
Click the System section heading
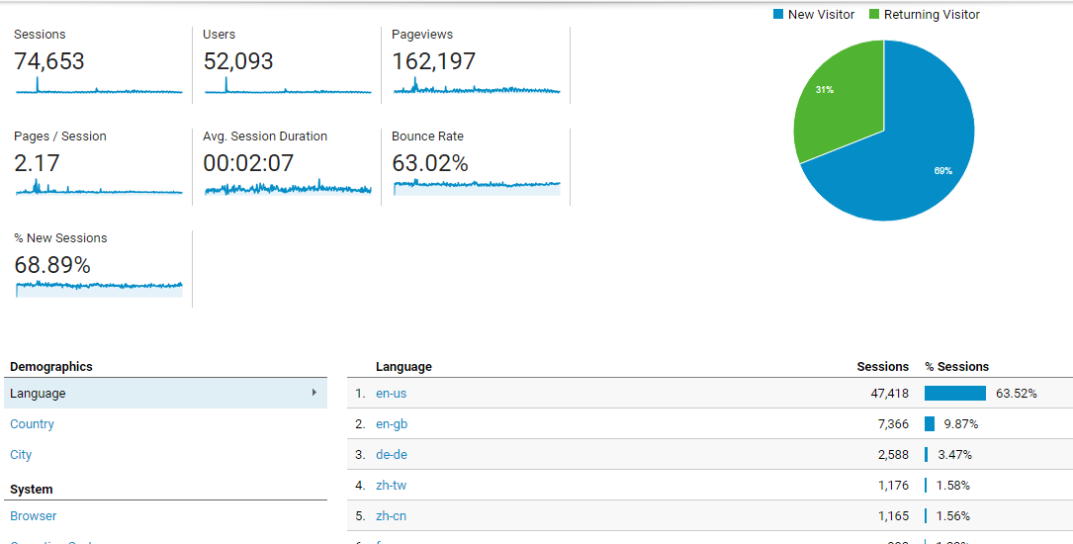pos(32,490)
